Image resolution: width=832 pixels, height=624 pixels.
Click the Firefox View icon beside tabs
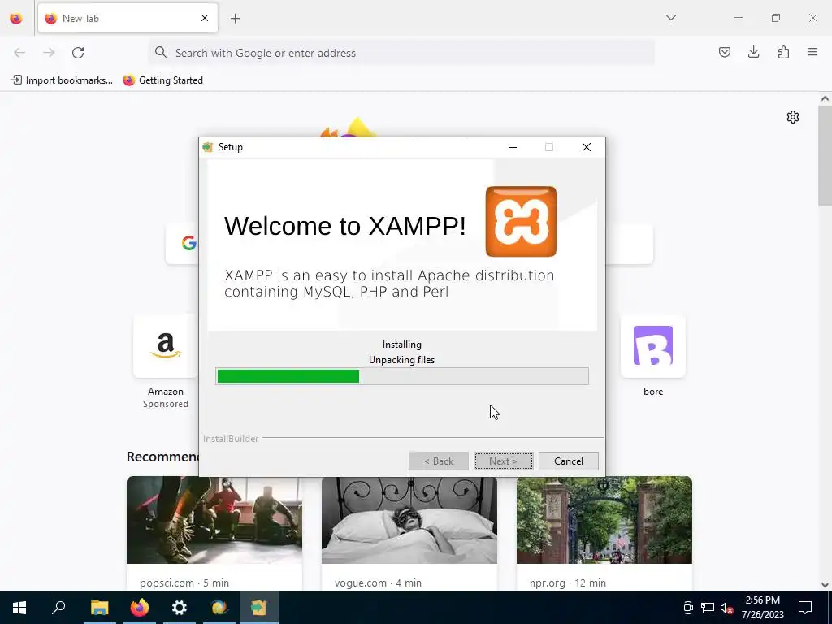click(16, 19)
